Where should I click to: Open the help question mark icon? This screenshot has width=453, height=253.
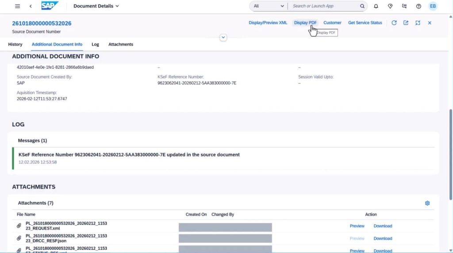[x=418, y=6]
